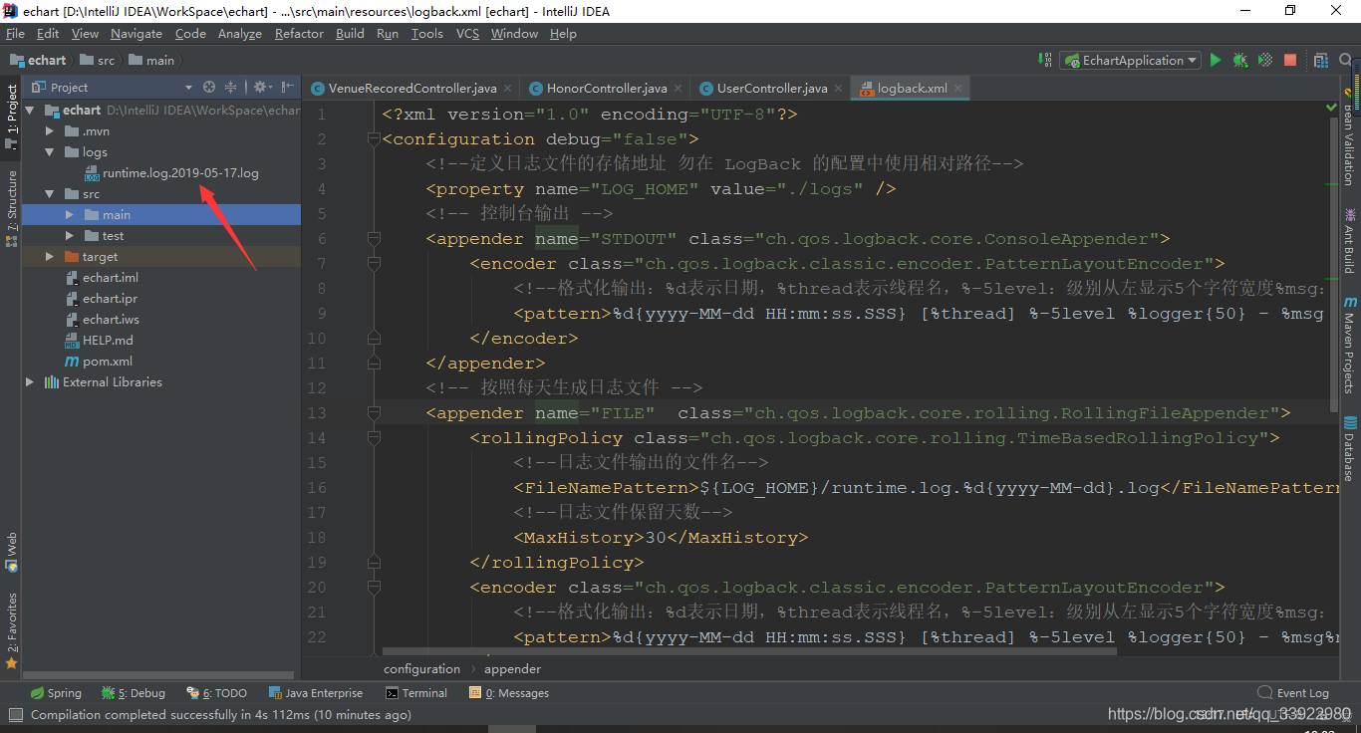Run EchartApplication with the green play icon
Screen dimensions: 1361x733
coord(1215,61)
